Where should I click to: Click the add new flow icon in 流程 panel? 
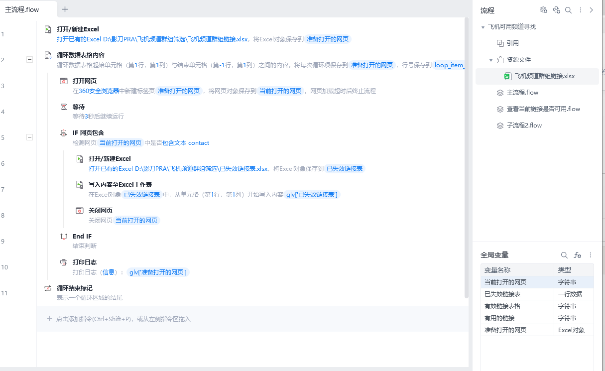[544, 10]
